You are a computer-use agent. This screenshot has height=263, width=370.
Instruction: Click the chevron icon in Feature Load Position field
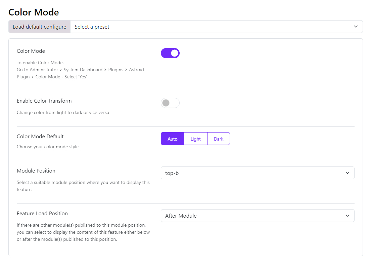coord(348,216)
